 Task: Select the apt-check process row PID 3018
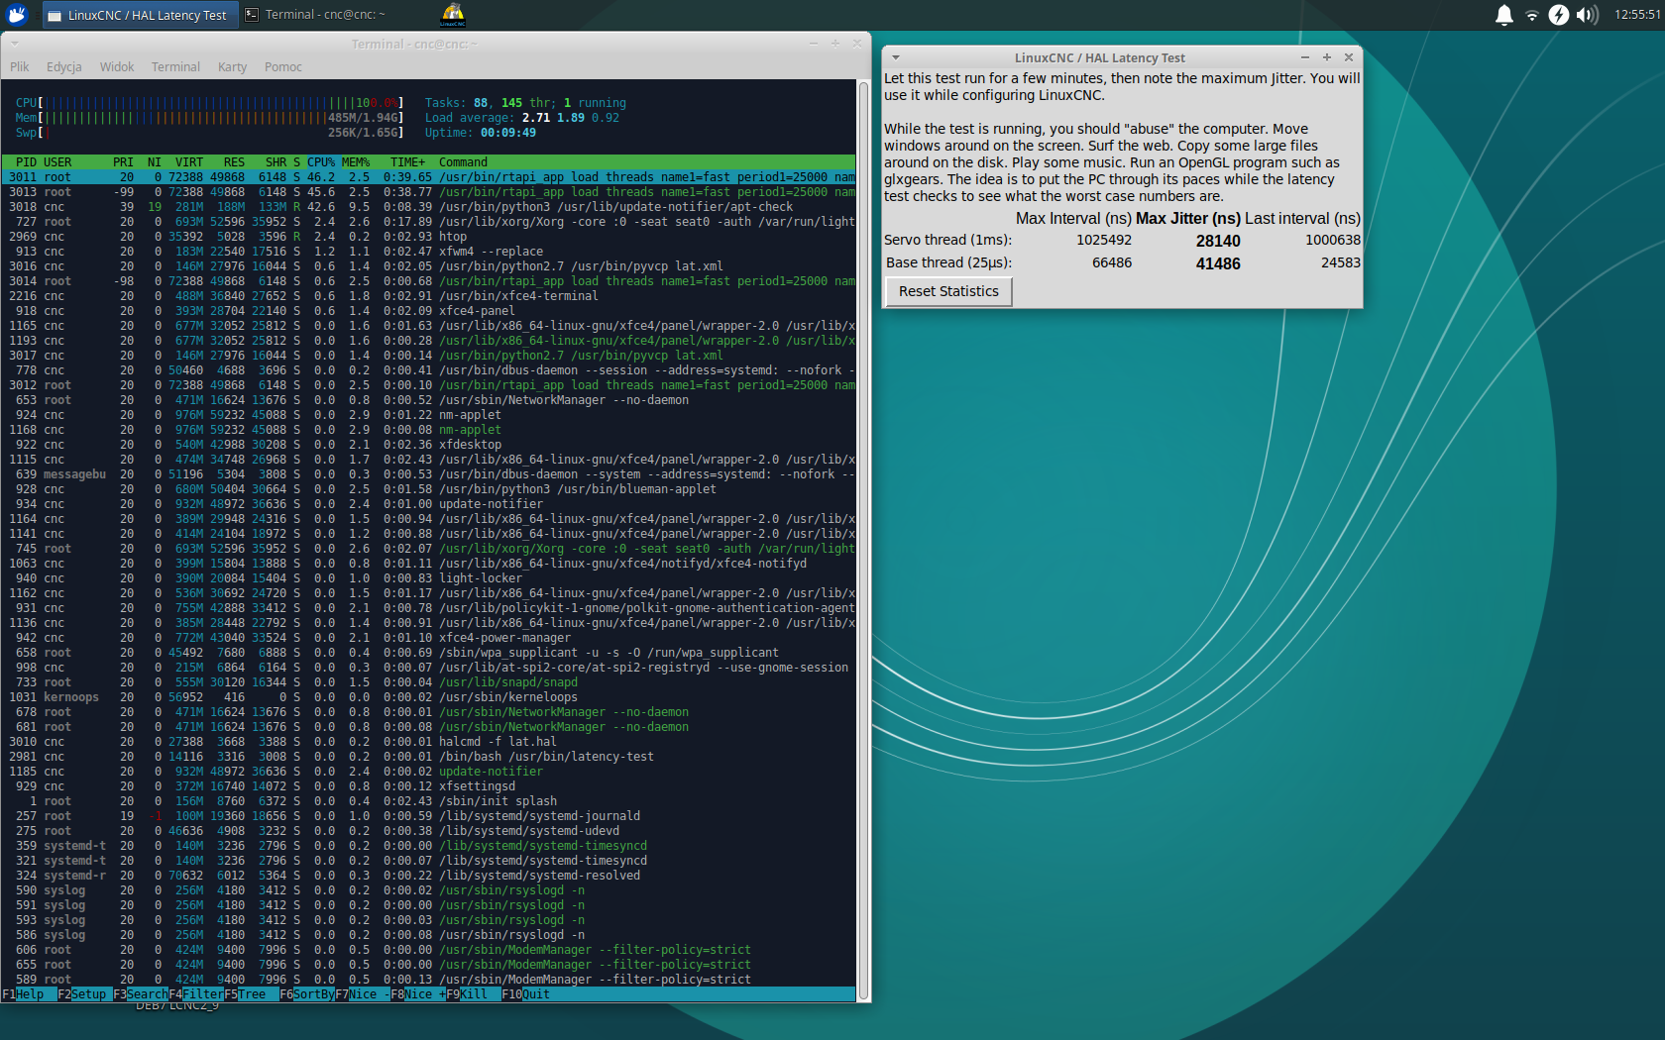coord(428,207)
